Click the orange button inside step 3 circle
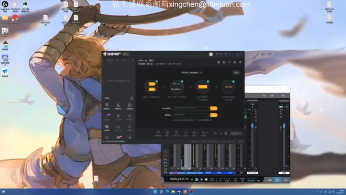Image resolution: width=346 pixels, height=195 pixels. pos(202,87)
